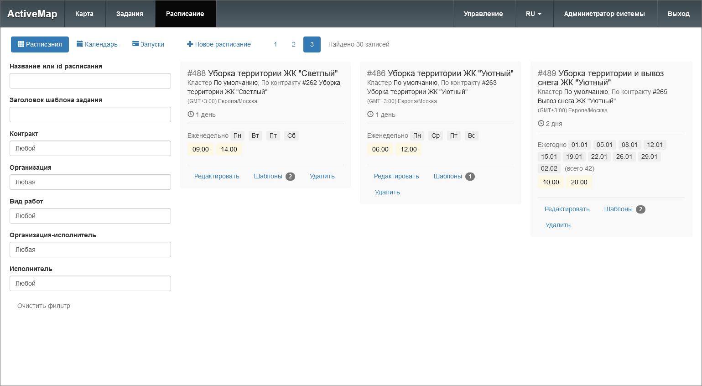Click the ActiveMap logo

pyautogui.click(x=32, y=14)
